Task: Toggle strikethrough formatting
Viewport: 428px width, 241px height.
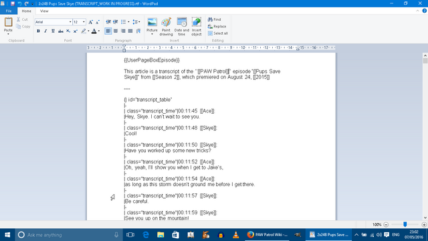Action: click(x=61, y=31)
